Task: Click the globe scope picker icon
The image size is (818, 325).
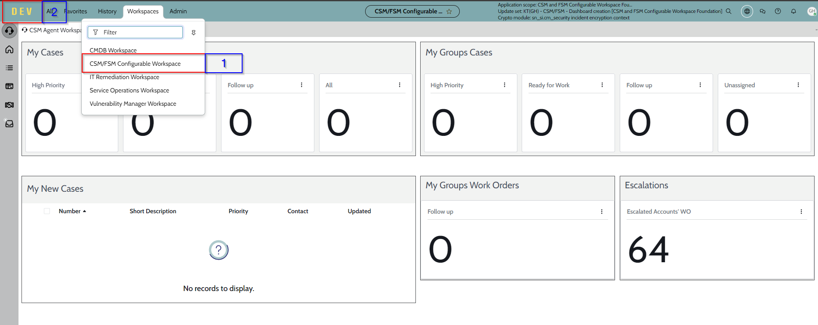Action: [x=747, y=11]
